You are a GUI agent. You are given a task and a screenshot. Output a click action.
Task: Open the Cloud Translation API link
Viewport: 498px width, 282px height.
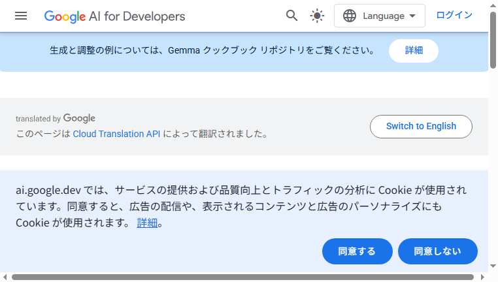[x=116, y=134]
